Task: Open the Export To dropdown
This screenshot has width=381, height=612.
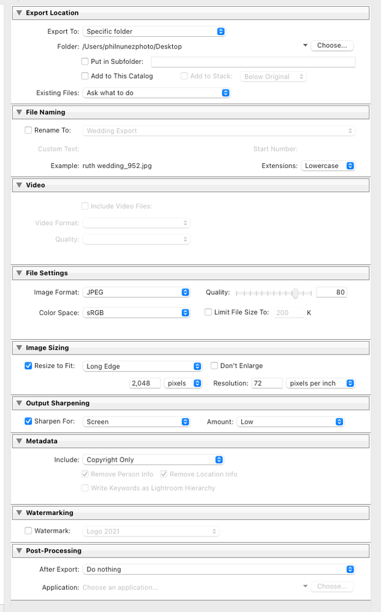Action: coord(154,31)
